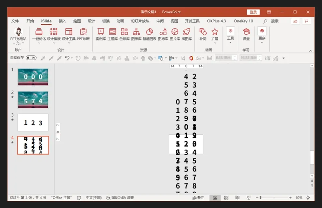Click the search magnifier icon
Screen dimensions: 322x208
click(x=265, y=21)
